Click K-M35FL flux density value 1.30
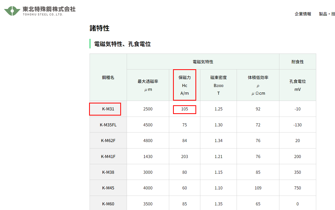335x210 pixels. [218, 125]
